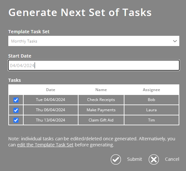Select the Thu 13/04/2024 date cell
186x171 pixels.
point(51,120)
